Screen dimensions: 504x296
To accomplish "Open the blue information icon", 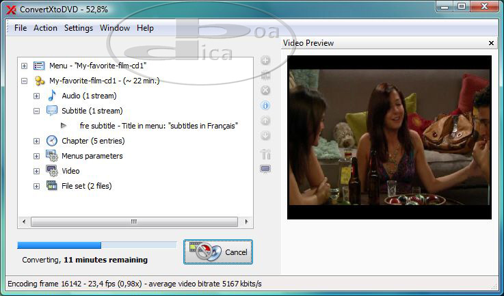I will pyautogui.click(x=265, y=105).
